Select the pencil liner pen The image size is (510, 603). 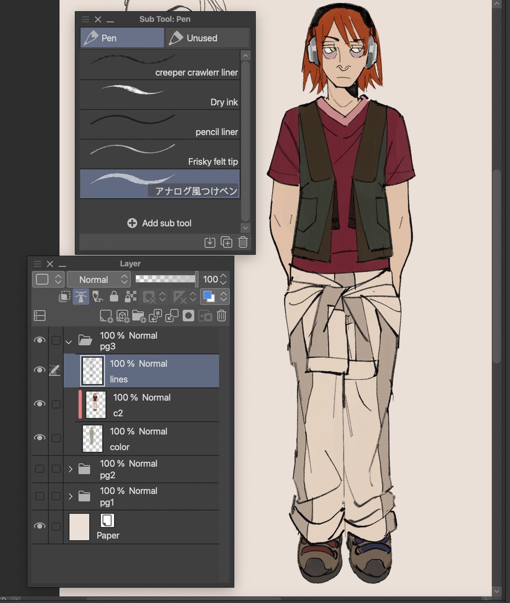pos(160,125)
